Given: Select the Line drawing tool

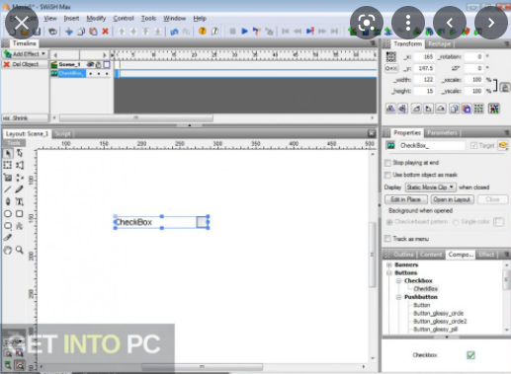Looking at the screenshot, I should coord(8,189).
